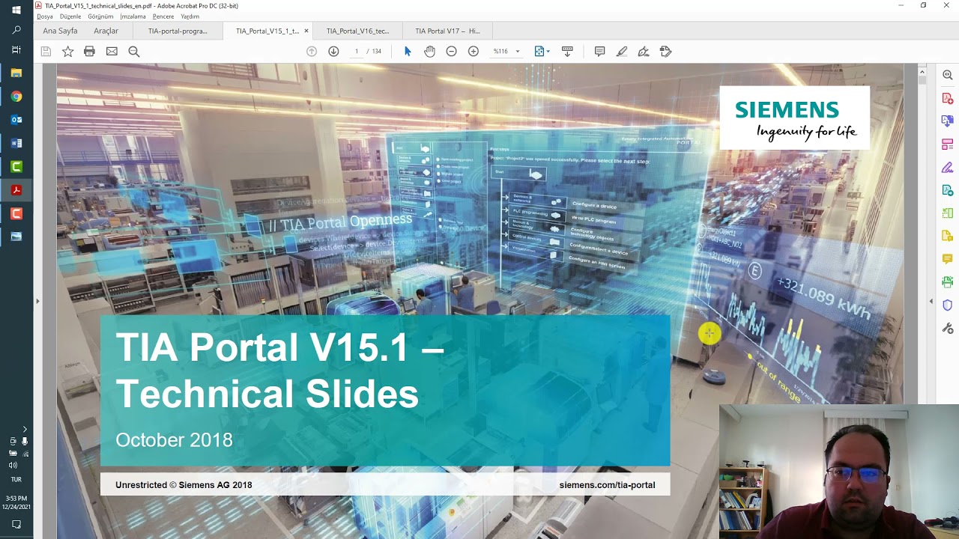The image size is (959, 539).
Task: Open the Send for Comments tool in right pane
Action: coord(948,236)
